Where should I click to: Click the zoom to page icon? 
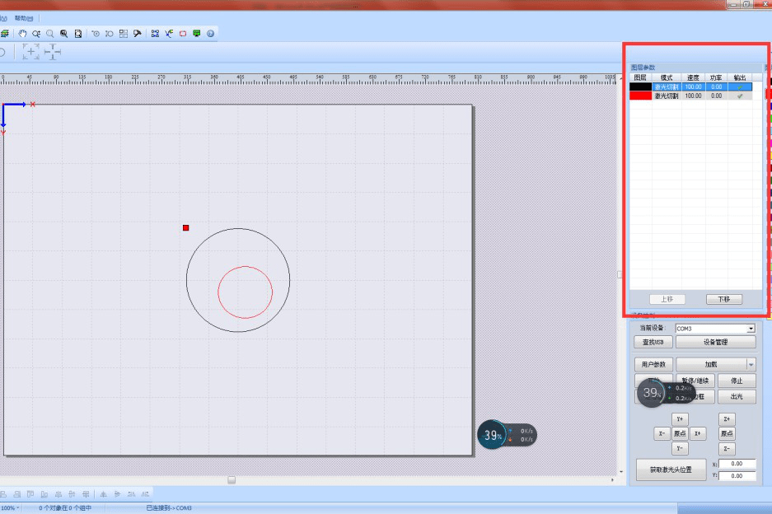pyautogui.click(x=78, y=34)
